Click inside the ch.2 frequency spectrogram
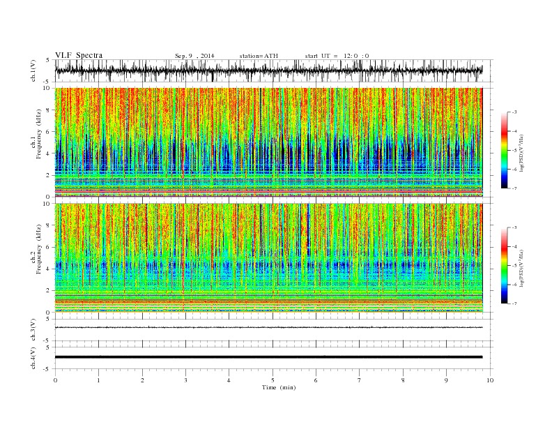This screenshot has width=552, height=427. pyautogui.click(x=268, y=258)
